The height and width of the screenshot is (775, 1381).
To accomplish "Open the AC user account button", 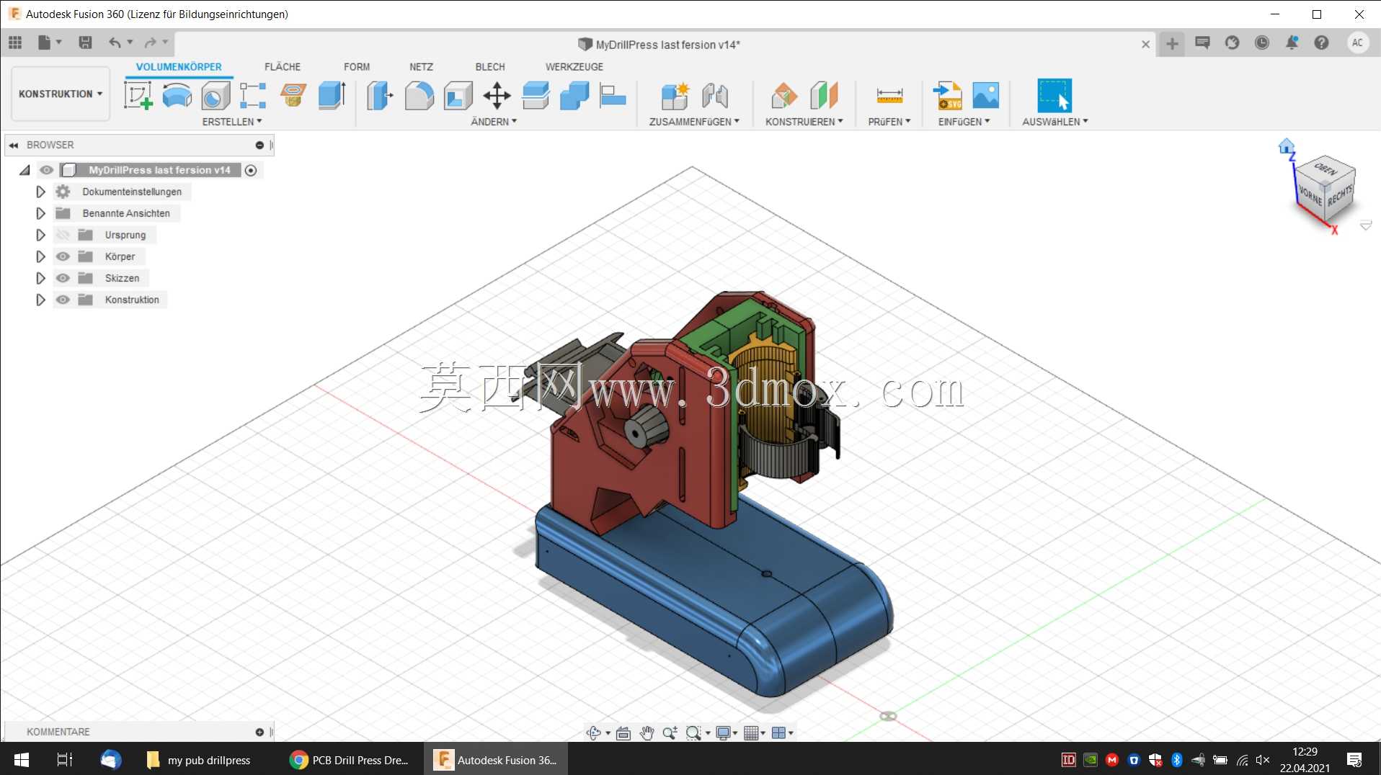I will [1357, 42].
